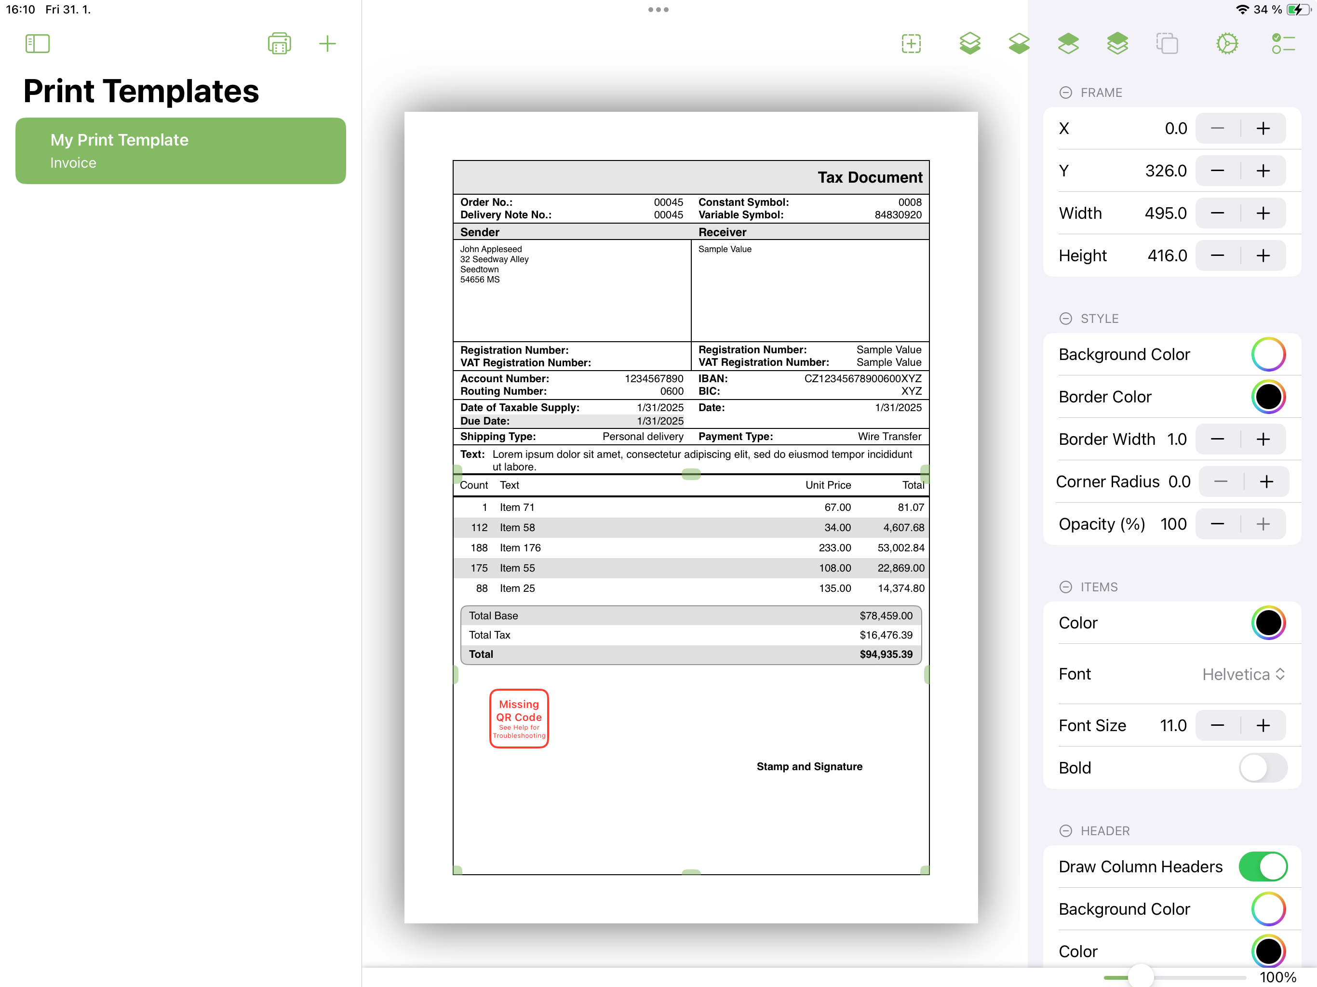Click the Unit Price column header
The image size is (1317, 987).
click(828, 485)
